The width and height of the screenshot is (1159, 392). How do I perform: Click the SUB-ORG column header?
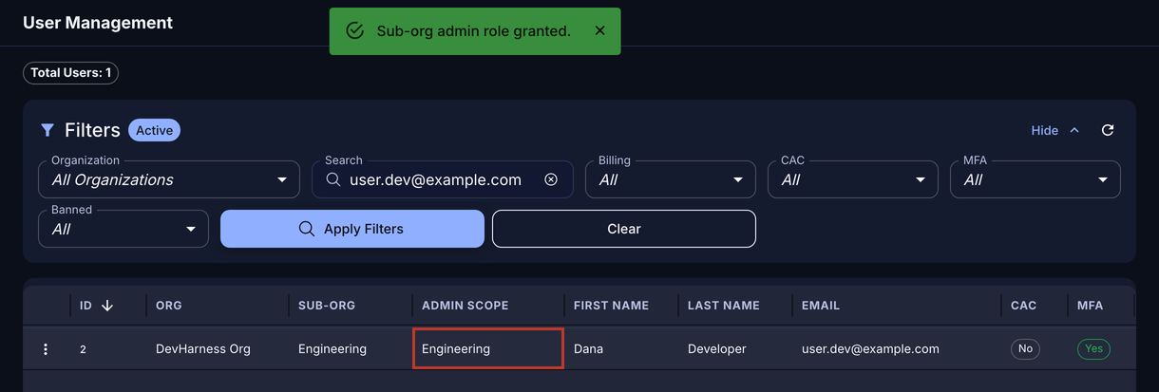pos(327,306)
